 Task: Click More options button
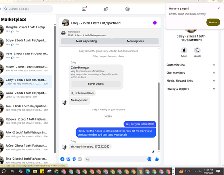pos(135,41)
